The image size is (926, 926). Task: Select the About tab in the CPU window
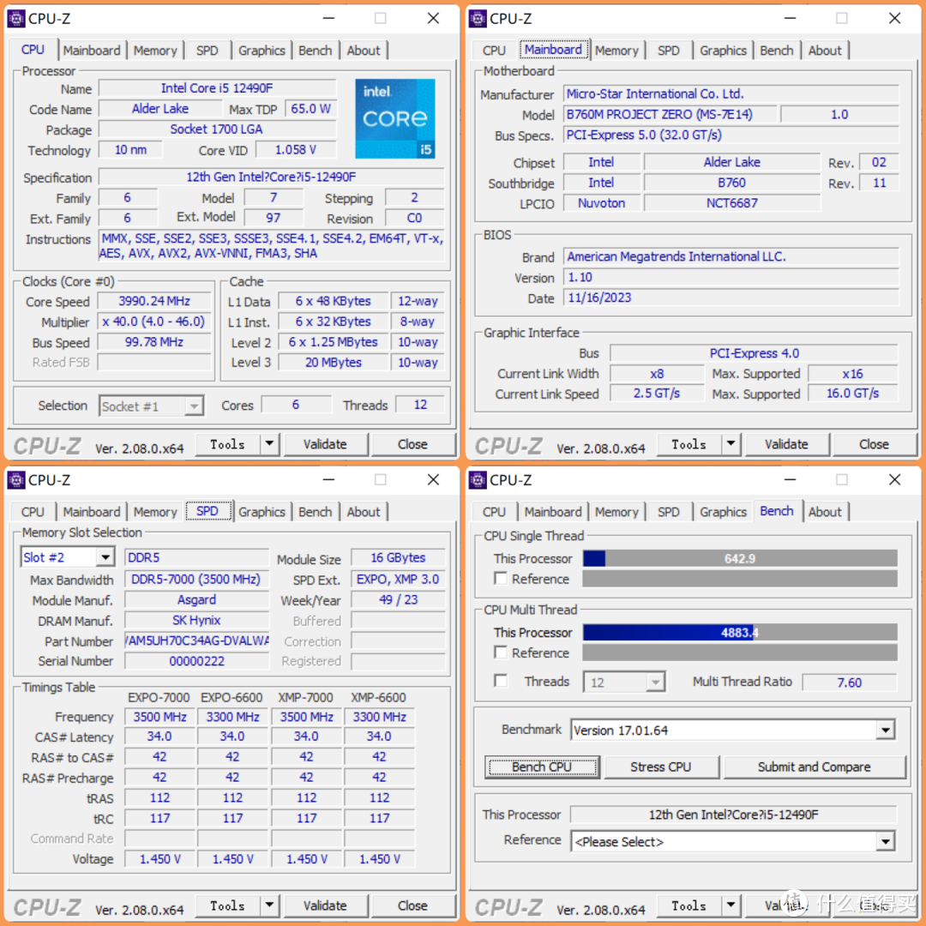coord(364,50)
